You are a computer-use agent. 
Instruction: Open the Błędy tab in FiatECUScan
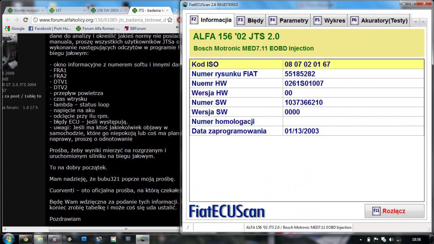(250, 21)
